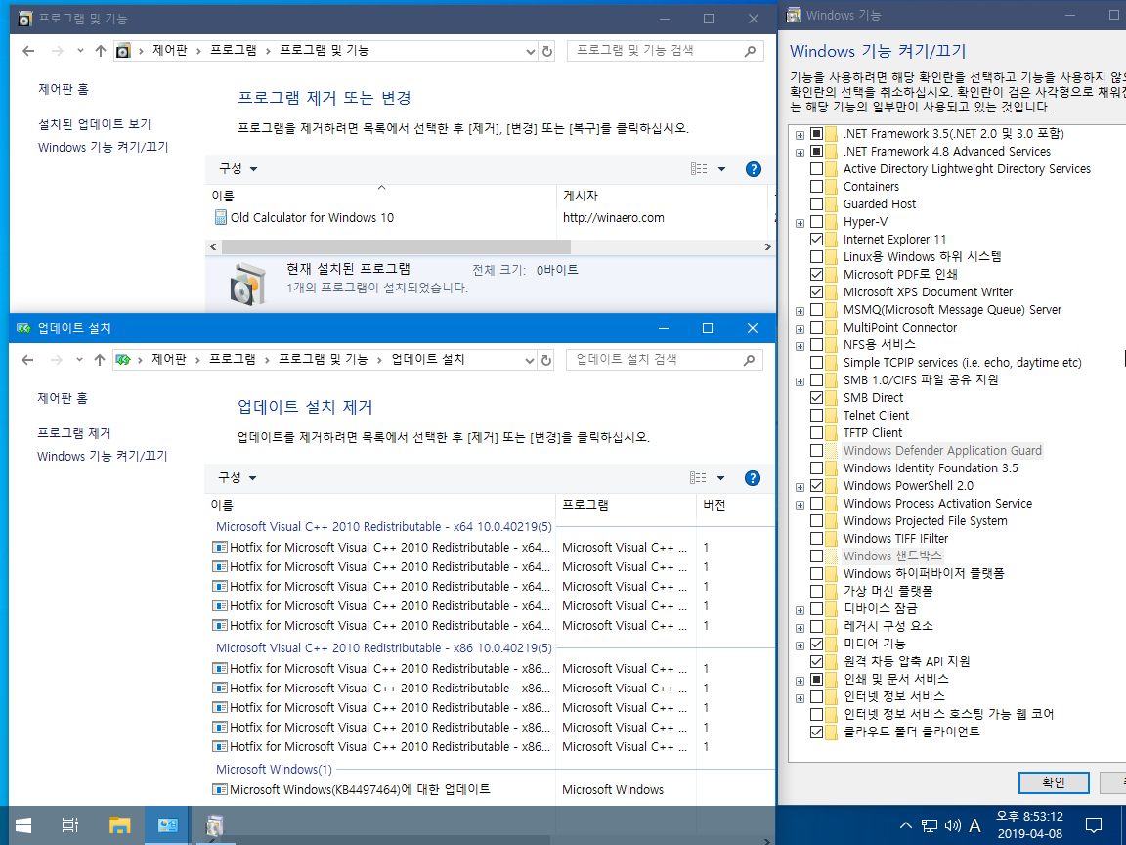This screenshot has width=1126, height=845.
Task: Open 구성 dropdown in Installed Updates window
Action: (237, 478)
